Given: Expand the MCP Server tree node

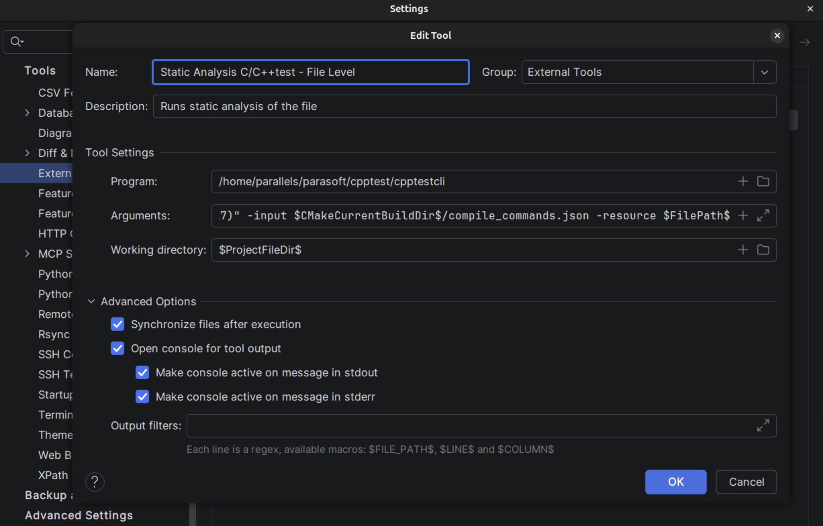Looking at the screenshot, I should 27,254.
